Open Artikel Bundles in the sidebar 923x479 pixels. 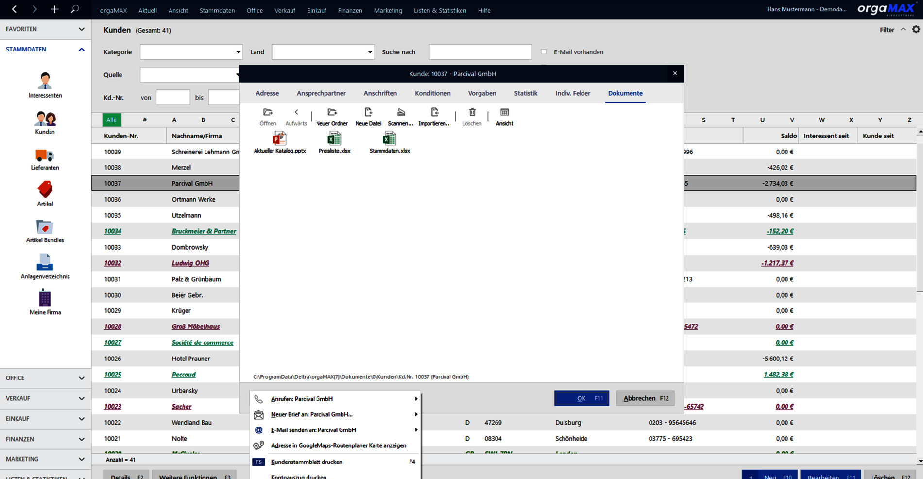pos(45,231)
